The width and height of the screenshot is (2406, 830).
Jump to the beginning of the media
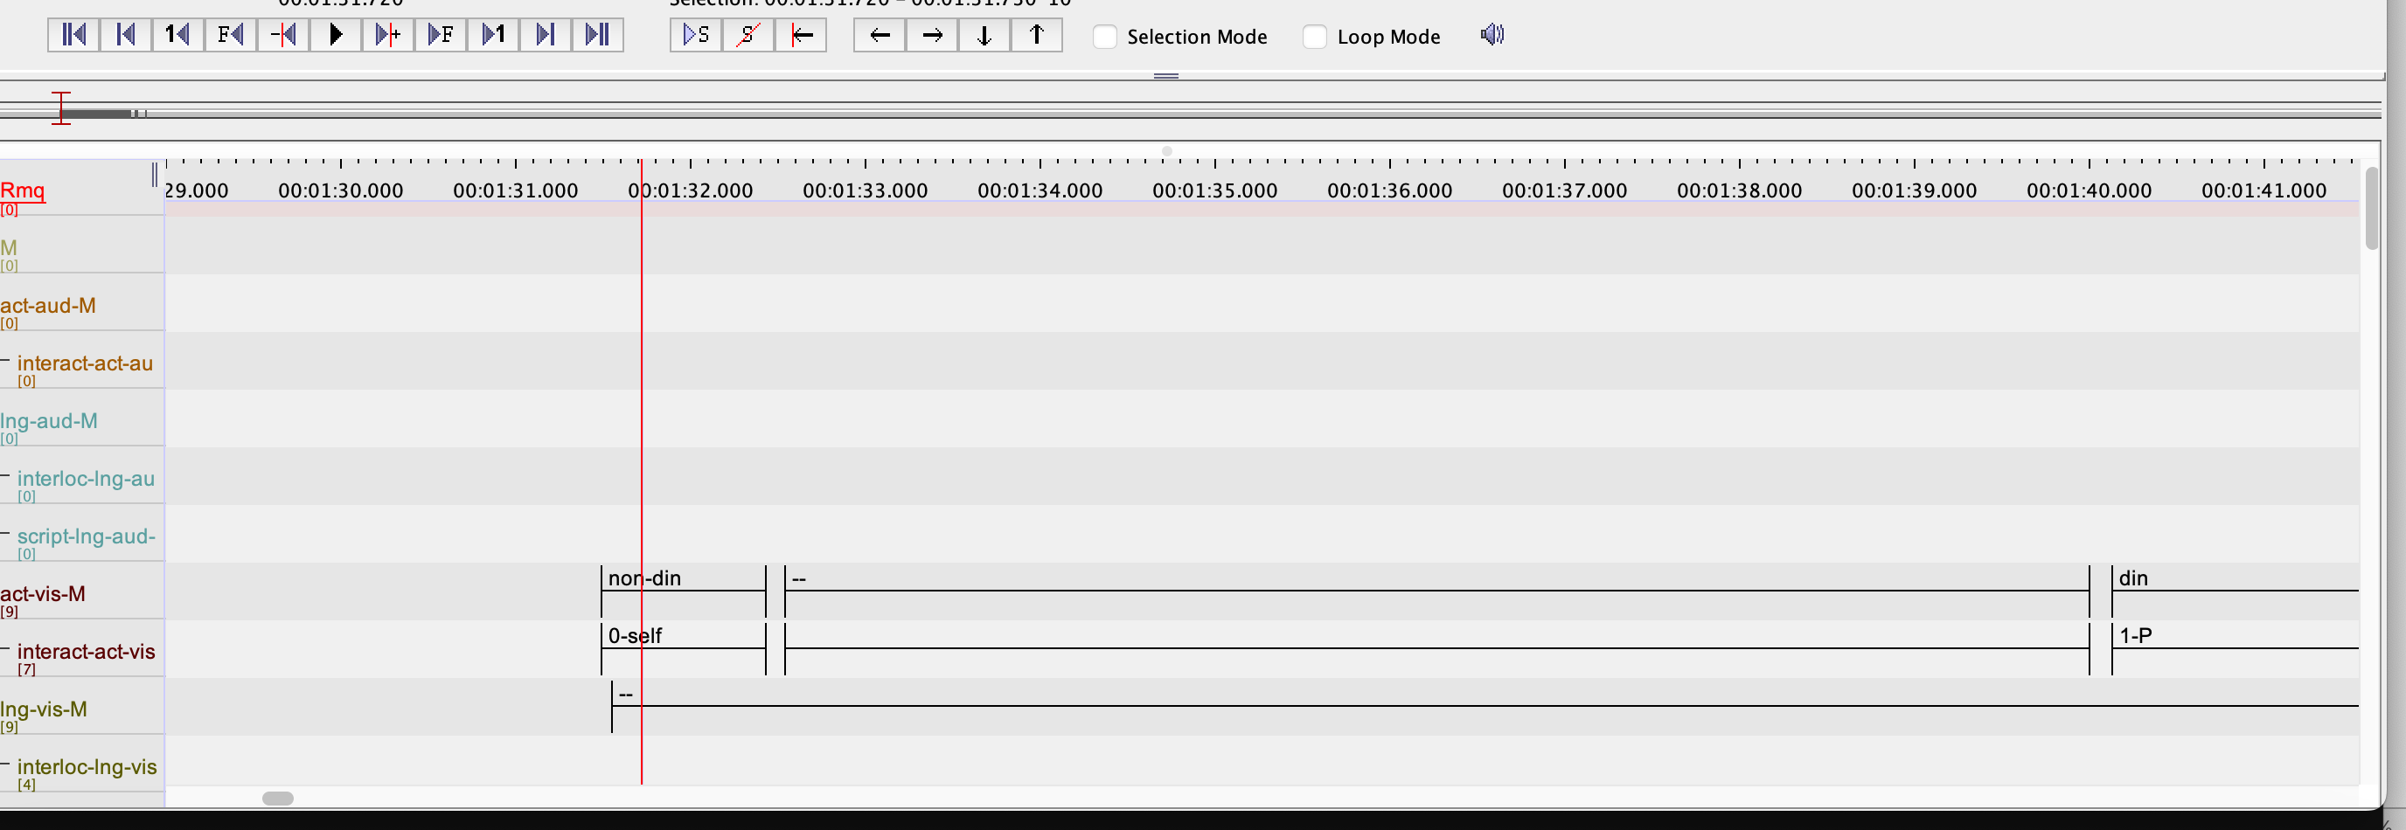(x=73, y=36)
